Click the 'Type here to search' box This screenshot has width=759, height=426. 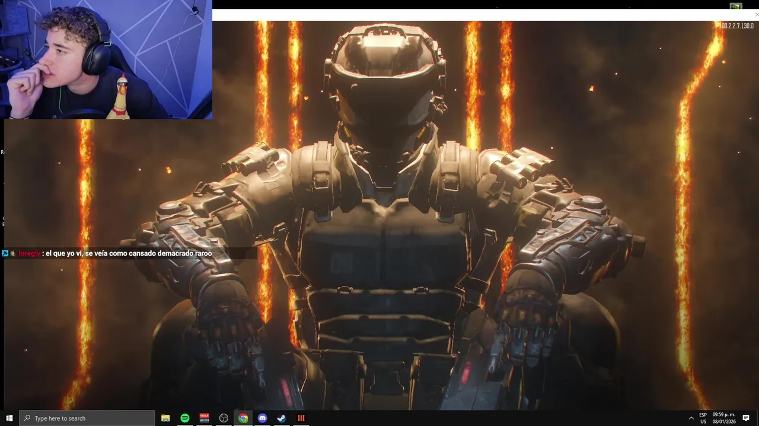point(87,418)
